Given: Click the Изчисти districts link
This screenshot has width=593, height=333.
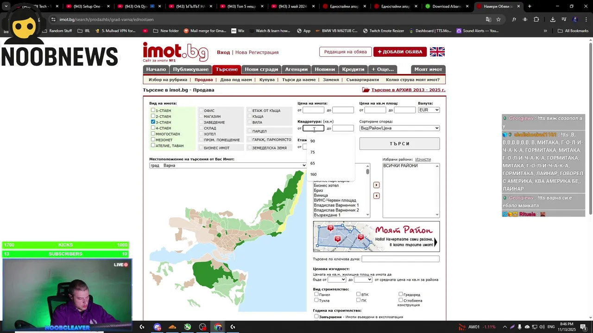Looking at the screenshot, I should pyautogui.click(x=423, y=160).
